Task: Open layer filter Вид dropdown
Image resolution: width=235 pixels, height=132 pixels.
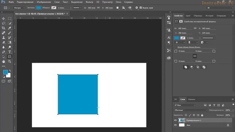Action: [185, 105]
